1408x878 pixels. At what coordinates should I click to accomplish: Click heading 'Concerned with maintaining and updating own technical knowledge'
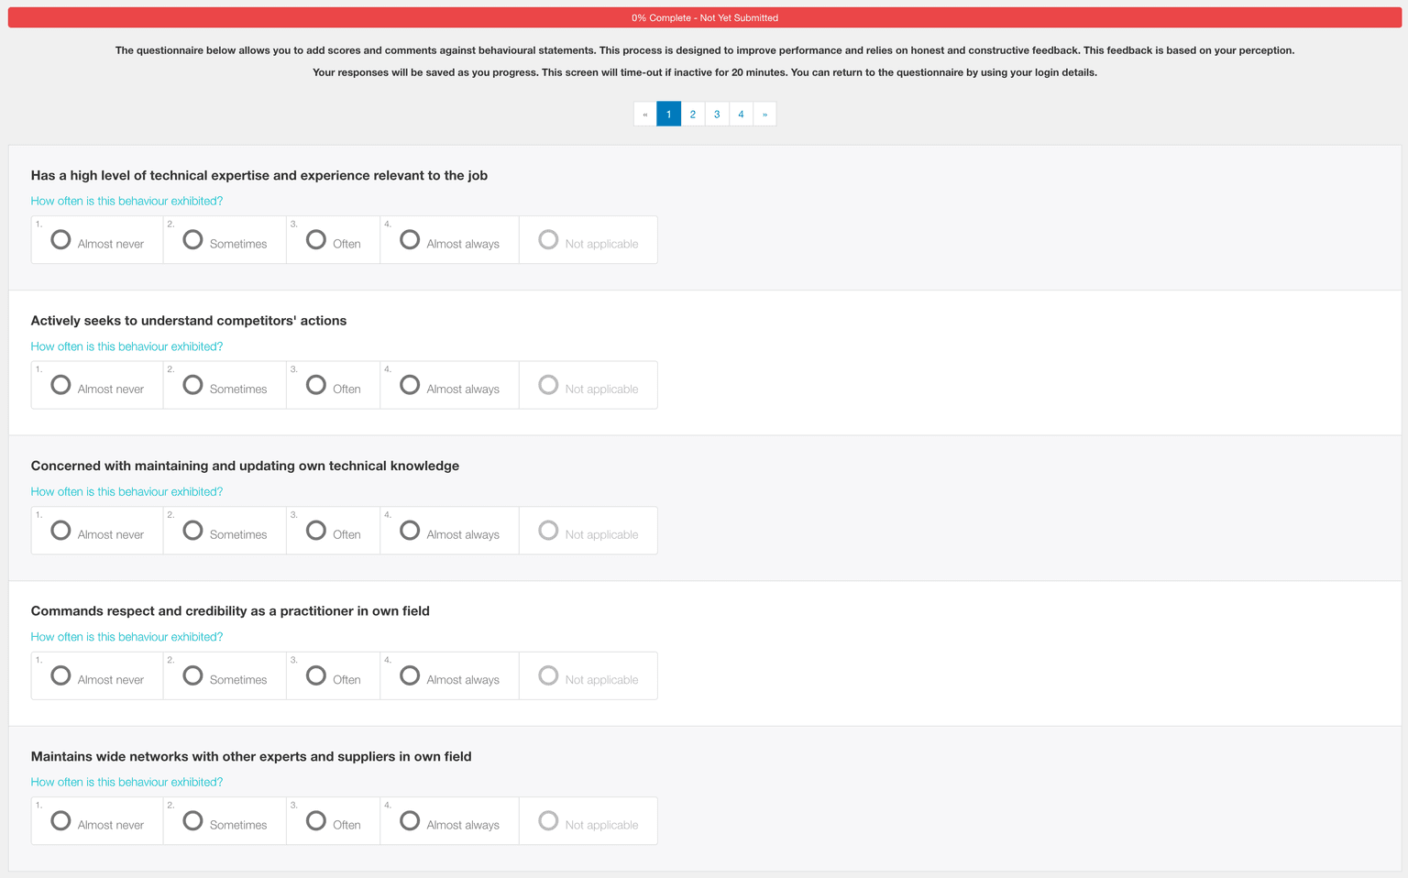tap(245, 466)
